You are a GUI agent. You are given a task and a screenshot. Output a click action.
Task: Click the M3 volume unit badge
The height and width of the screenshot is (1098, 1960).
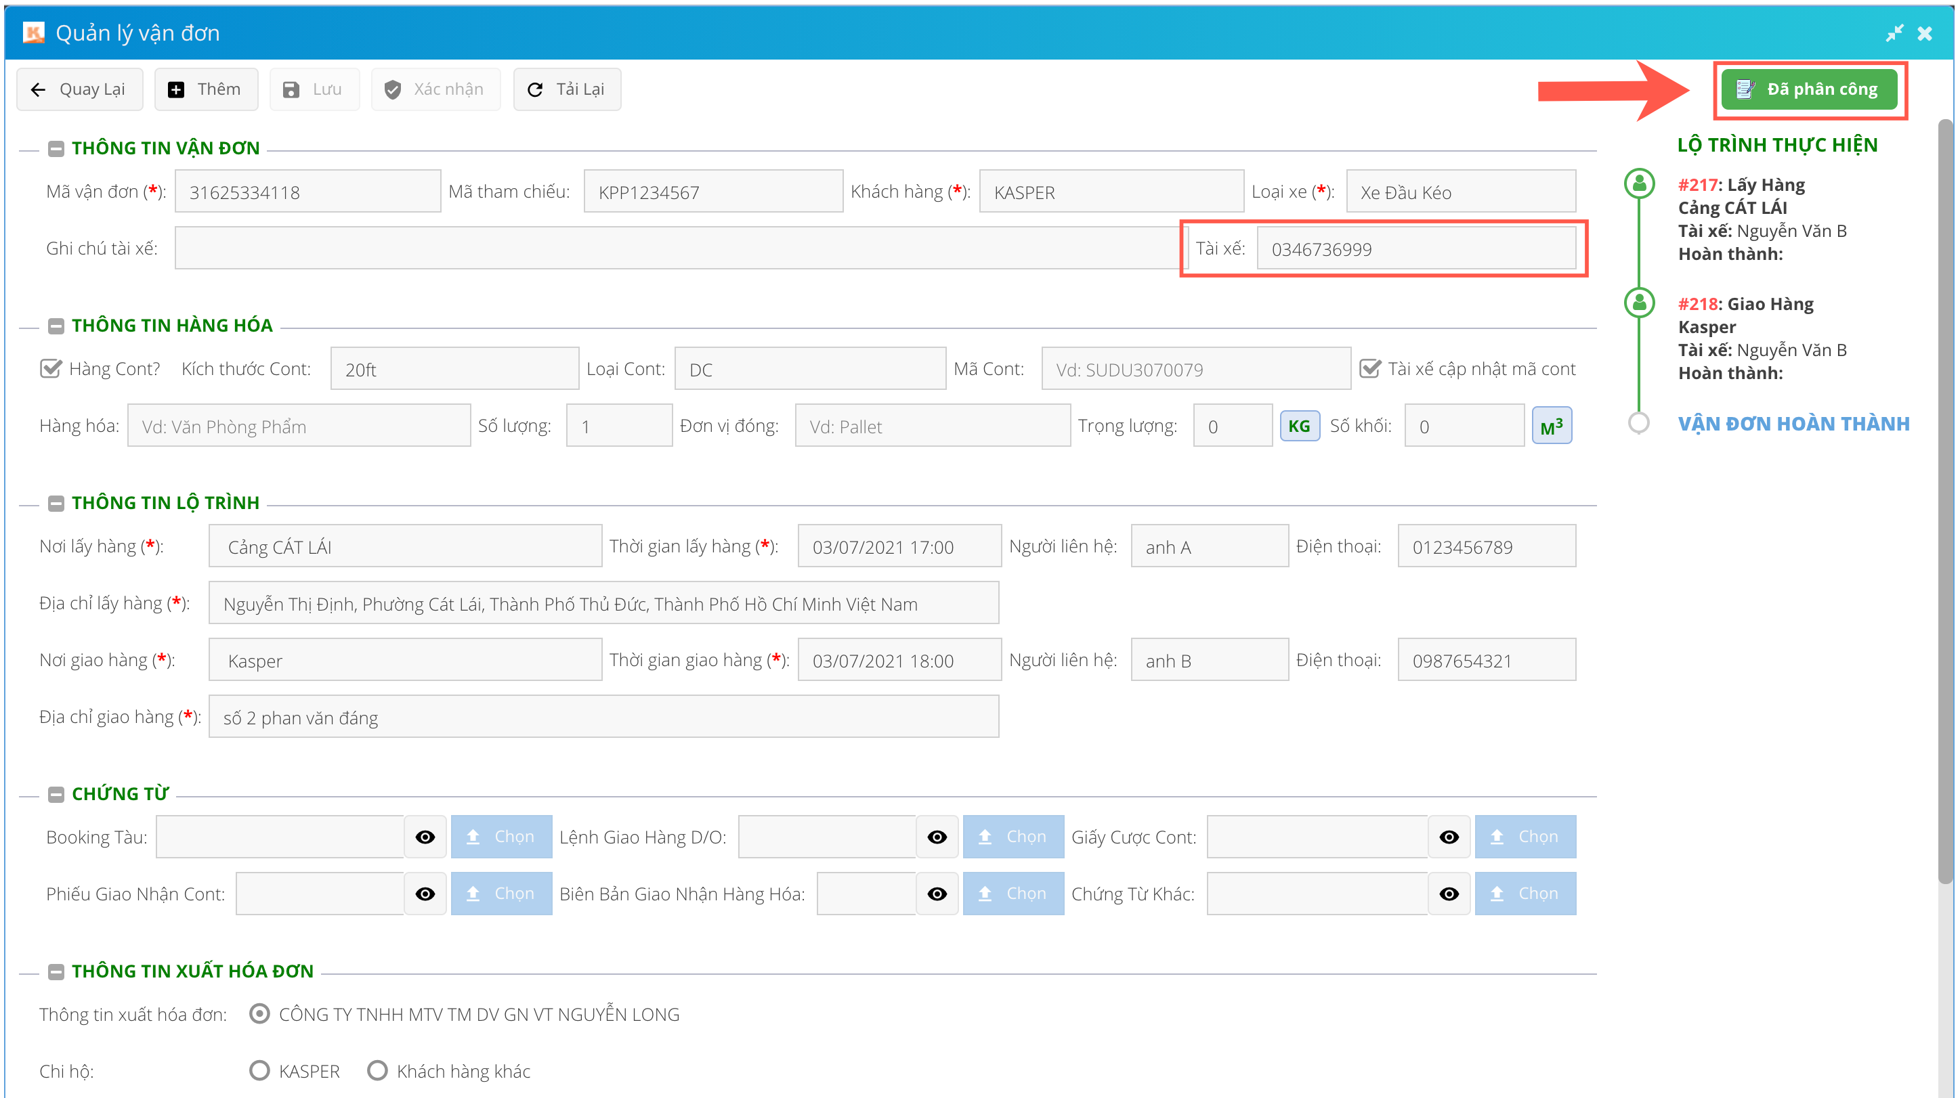[1551, 426]
